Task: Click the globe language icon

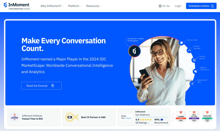Action: click(x=160, y=6)
